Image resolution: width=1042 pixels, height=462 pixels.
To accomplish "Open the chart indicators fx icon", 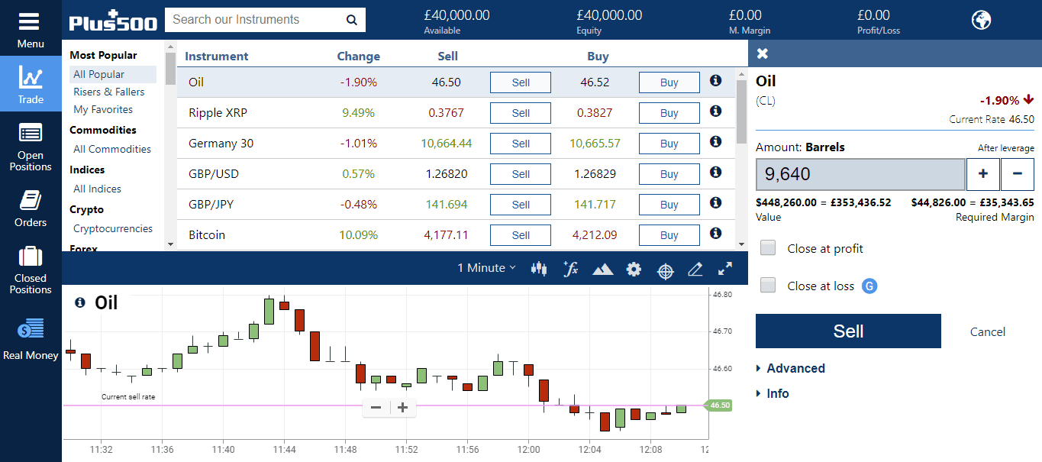I will point(570,268).
